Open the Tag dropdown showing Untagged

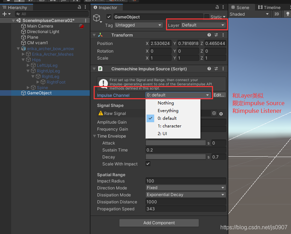pyautogui.click(x=139, y=25)
